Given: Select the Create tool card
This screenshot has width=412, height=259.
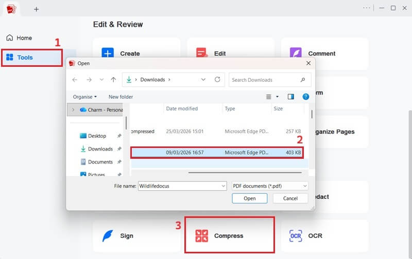Looking at the screenshot, I should pyautogui.click(x=136, y=53).
